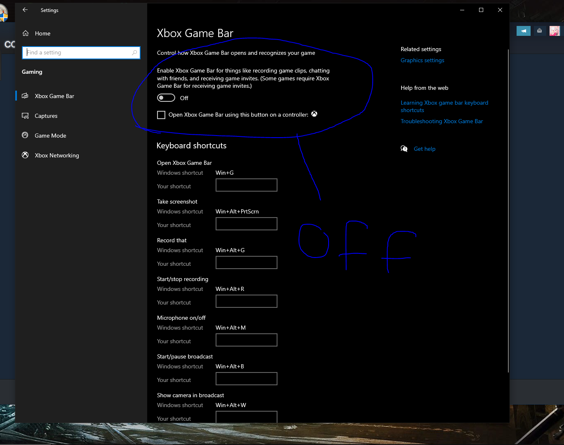Select the Related settings heading
Viewport: 564px width, 445px height.
(421, 49)
